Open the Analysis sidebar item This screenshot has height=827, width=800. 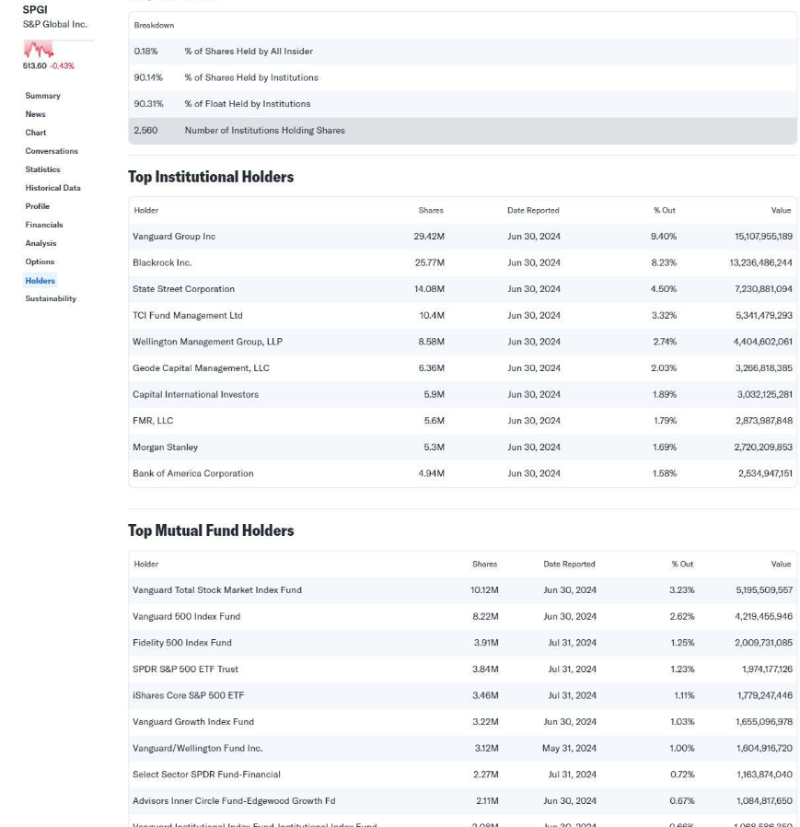pos(41,243)
